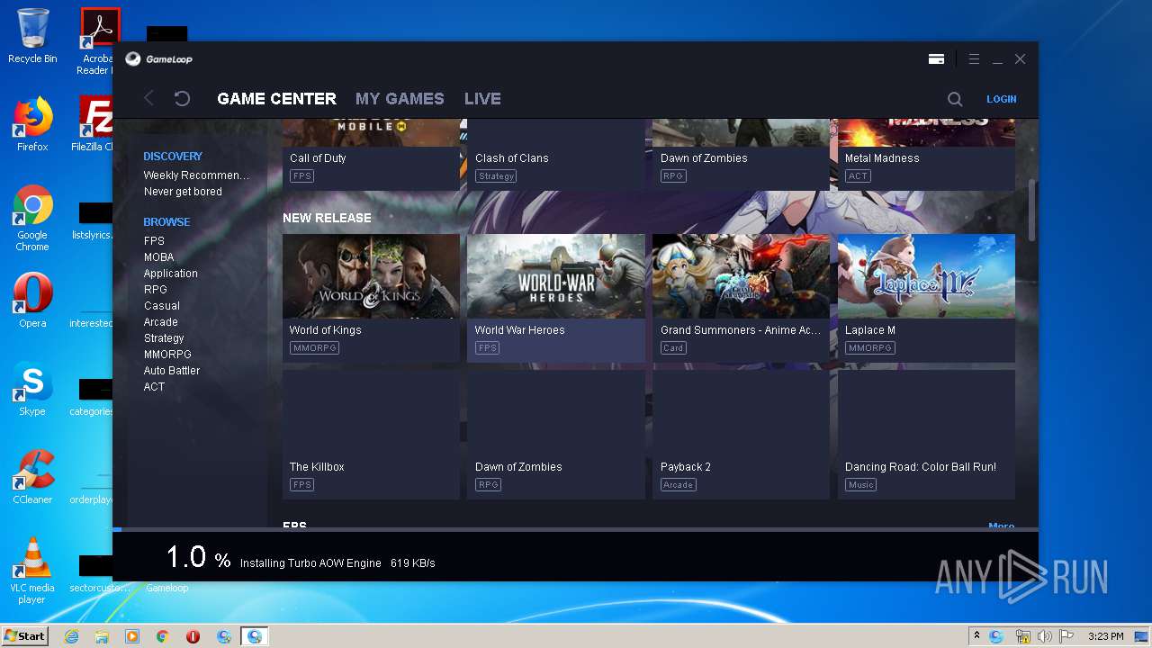Viewport: 1152px width, 648px height.
Task: Click media player taskbar icon
Action: coord(132,636)
